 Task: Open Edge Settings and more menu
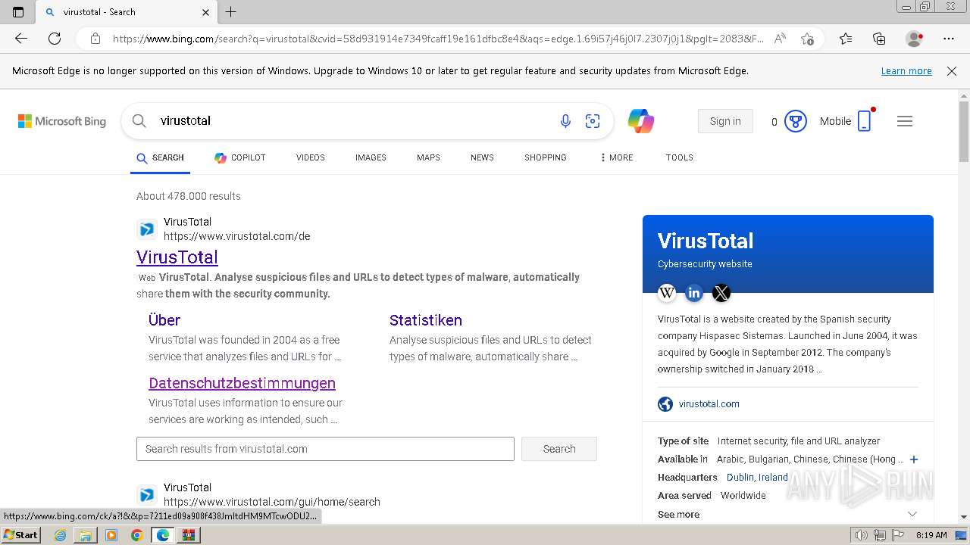click(x=949, y=39)
